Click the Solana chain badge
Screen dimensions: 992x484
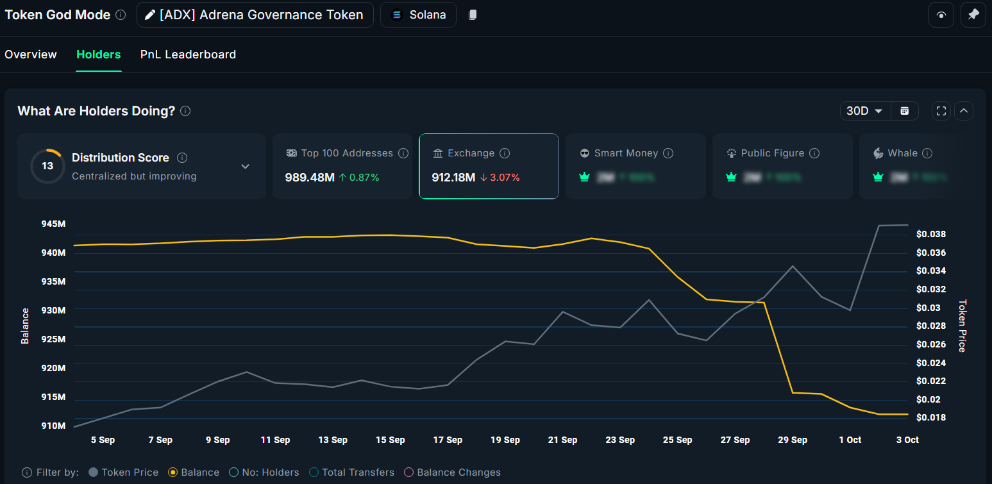(x=418, y=14)
